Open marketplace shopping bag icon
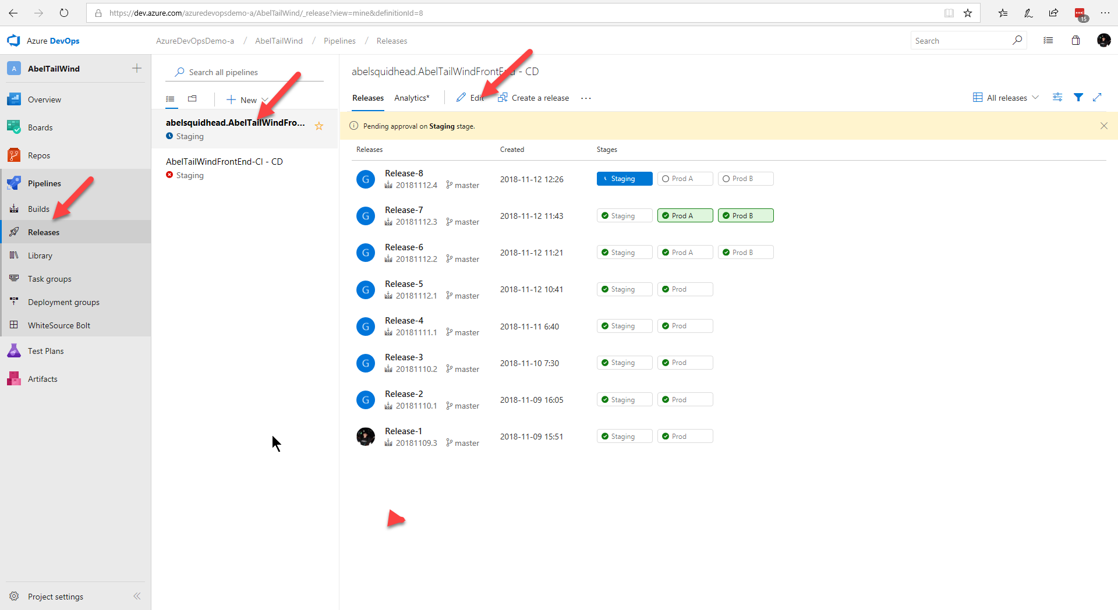This screenshot has width=1118, height=610. 1075,40
